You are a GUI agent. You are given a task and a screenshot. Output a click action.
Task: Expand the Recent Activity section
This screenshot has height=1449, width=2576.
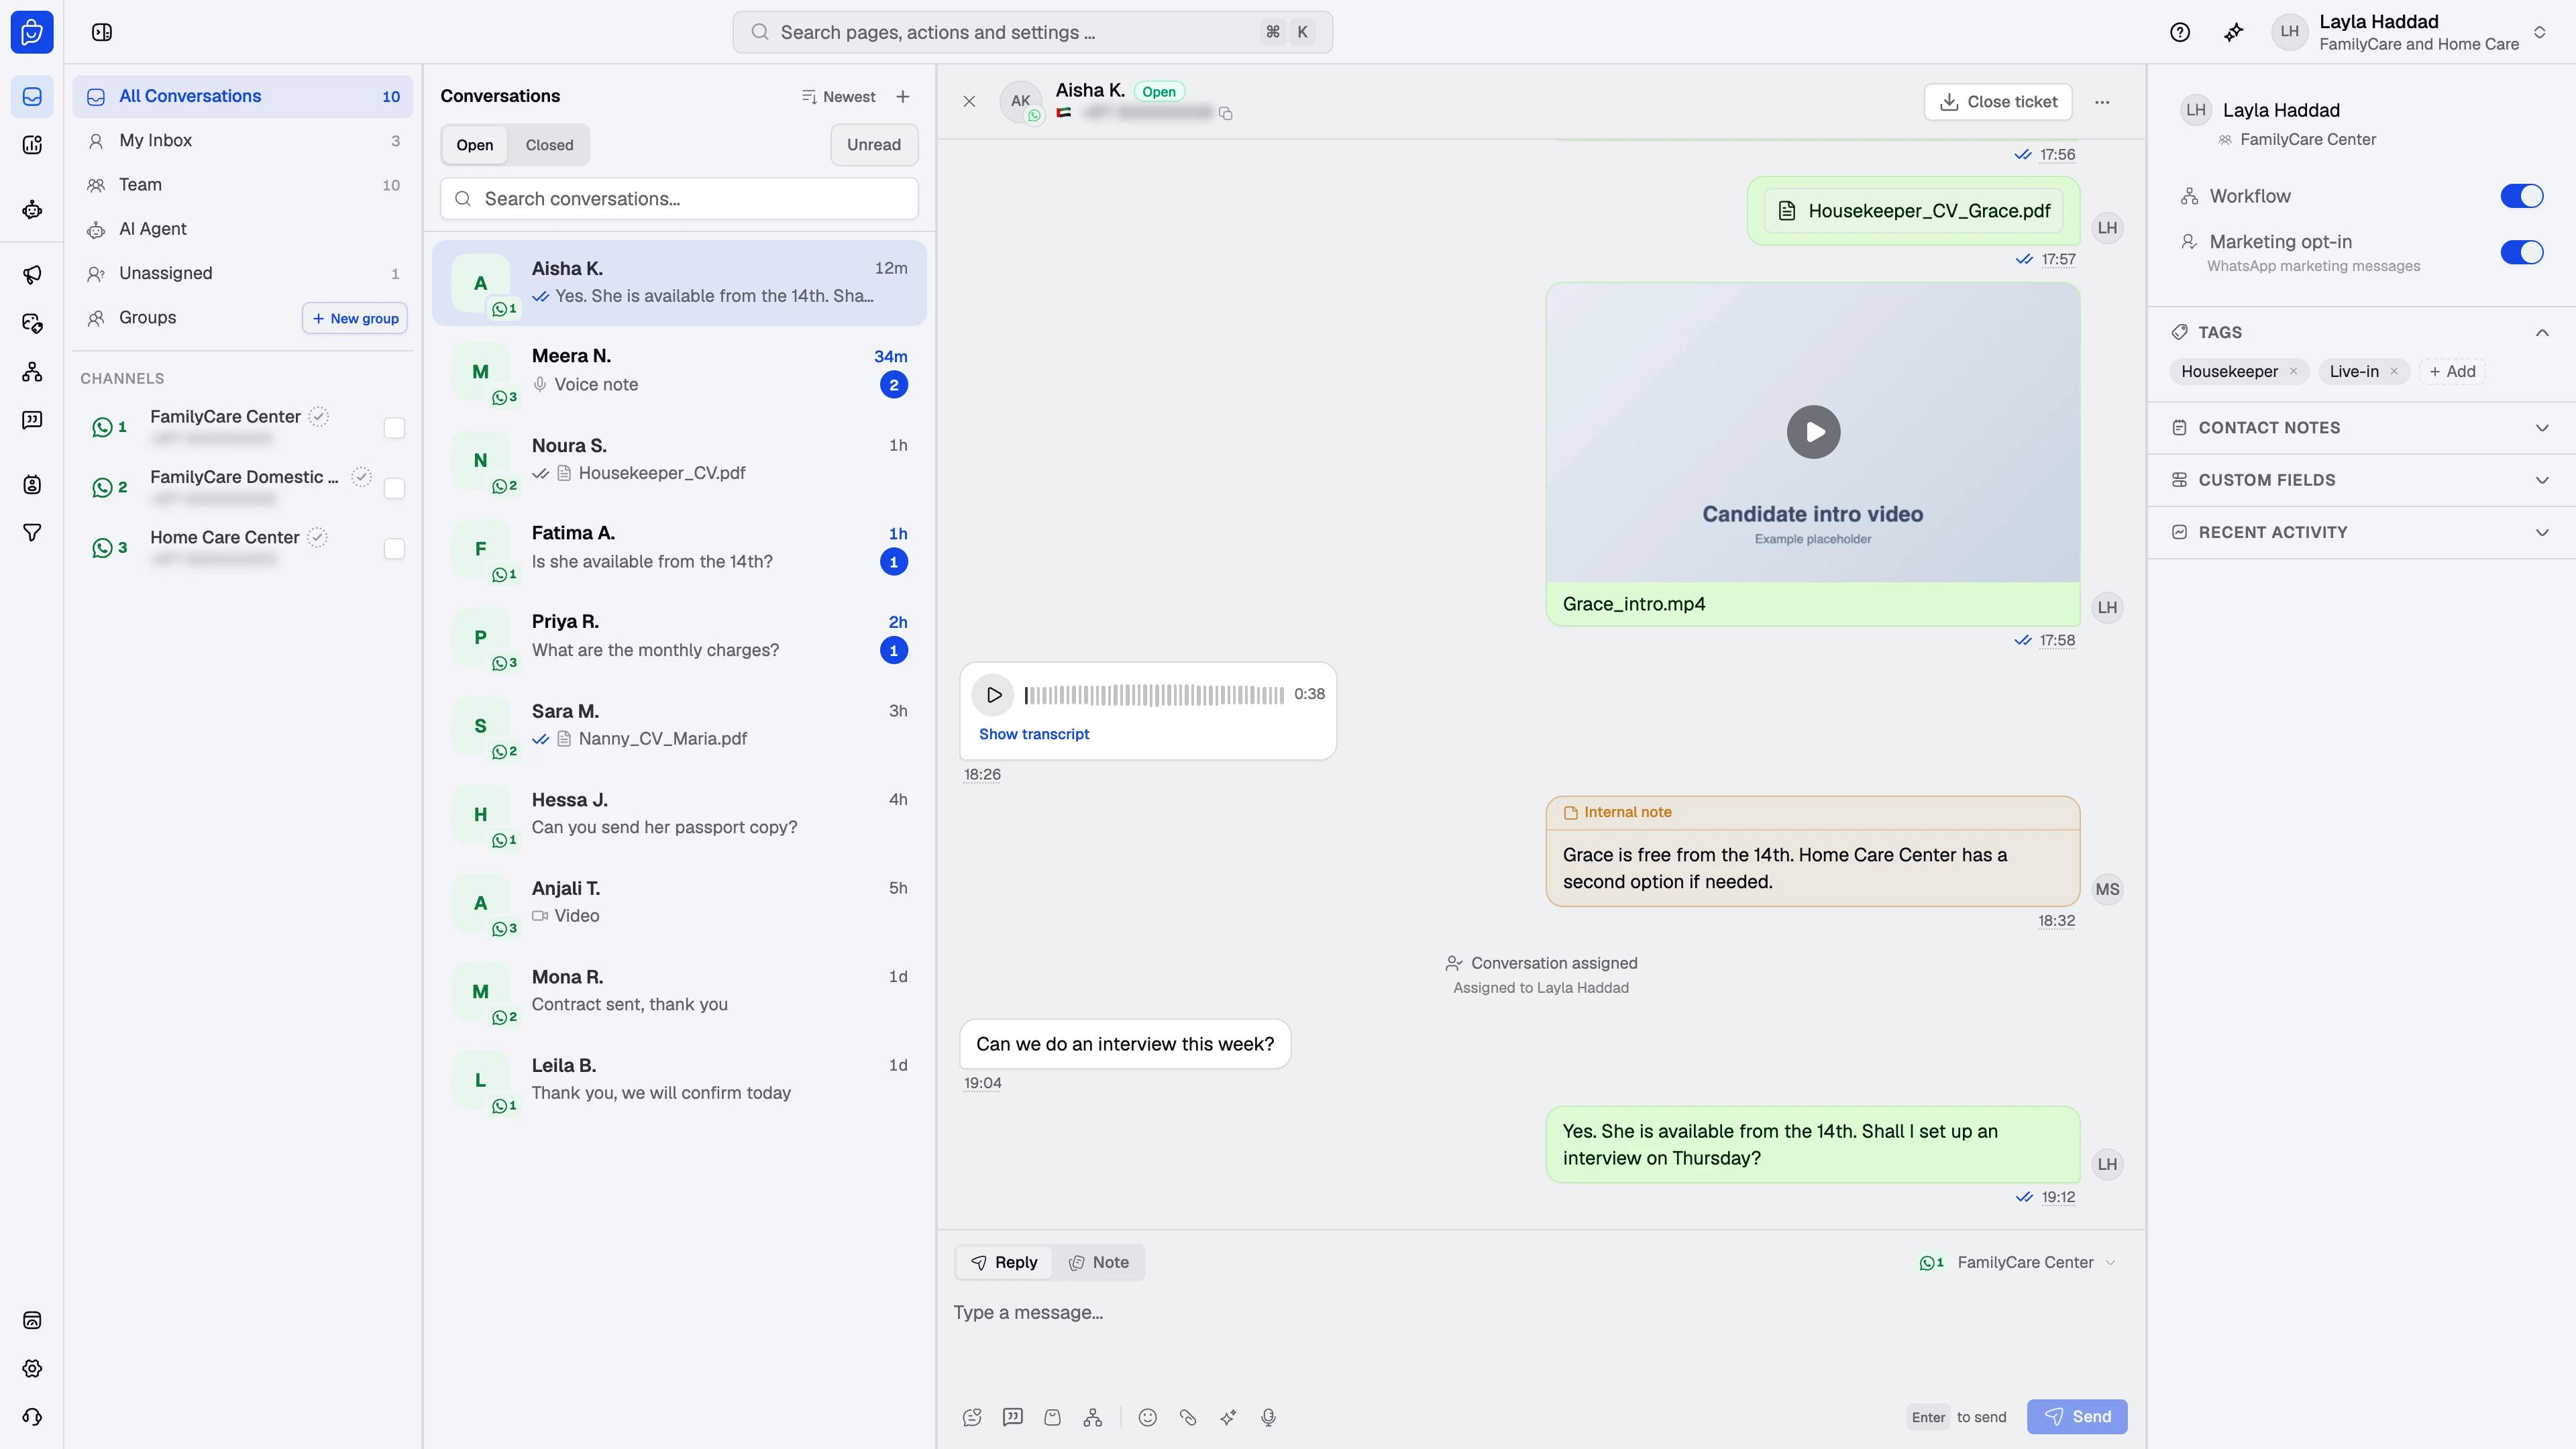pyautogui.click(x=2362, y=532)
